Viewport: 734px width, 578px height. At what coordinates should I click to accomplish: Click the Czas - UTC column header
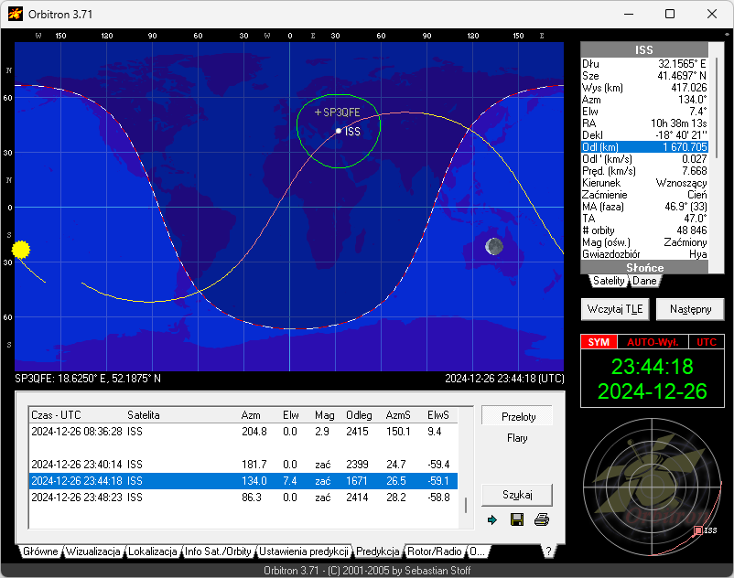pyautogui.click(x=77, y=415)
